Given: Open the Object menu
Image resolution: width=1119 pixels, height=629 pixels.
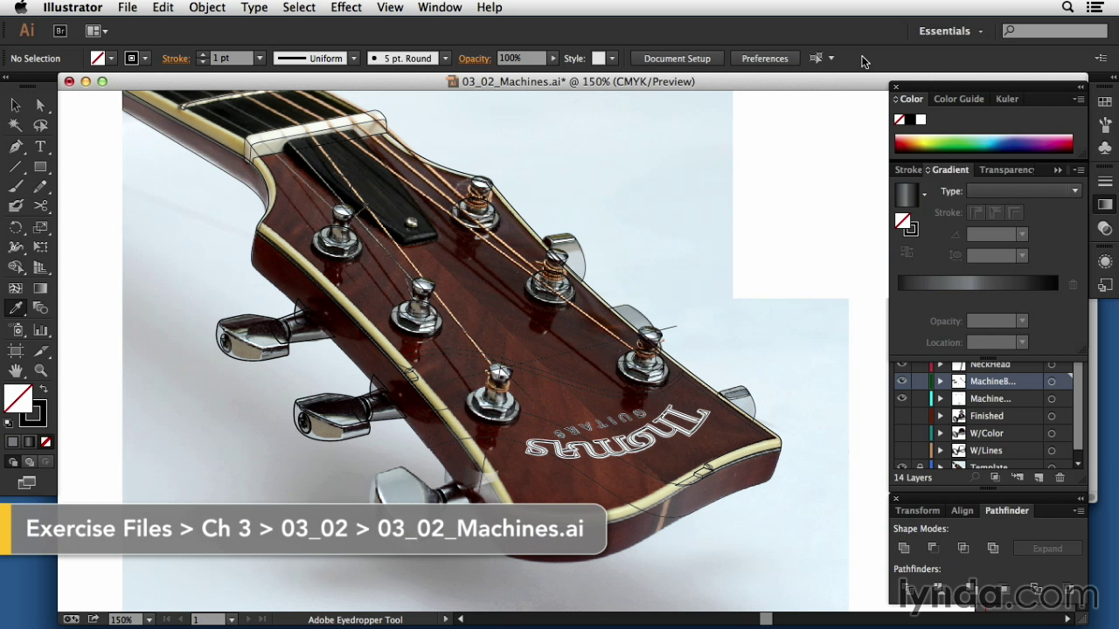Looking at the screenshot, I should pyautogui.click(x=207, y=7).
